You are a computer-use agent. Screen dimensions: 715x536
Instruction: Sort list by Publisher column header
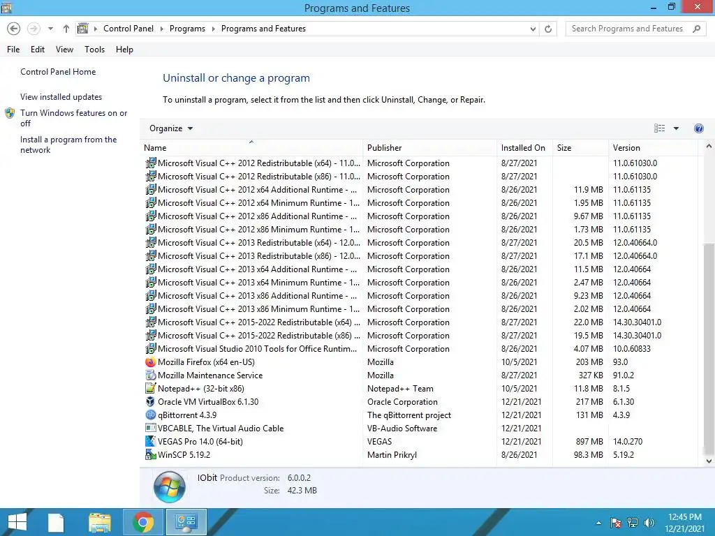coord(429,148)
